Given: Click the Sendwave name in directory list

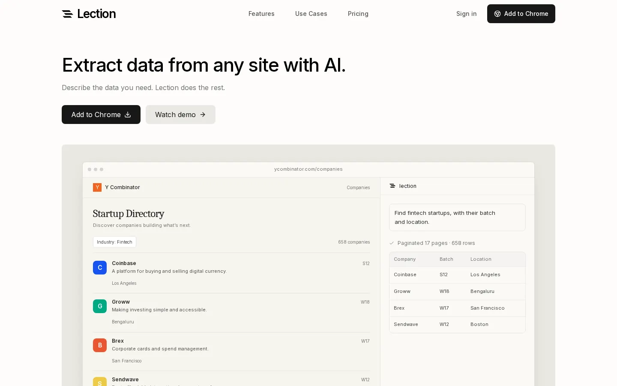Looking at the screenshot, I should 125,380.
